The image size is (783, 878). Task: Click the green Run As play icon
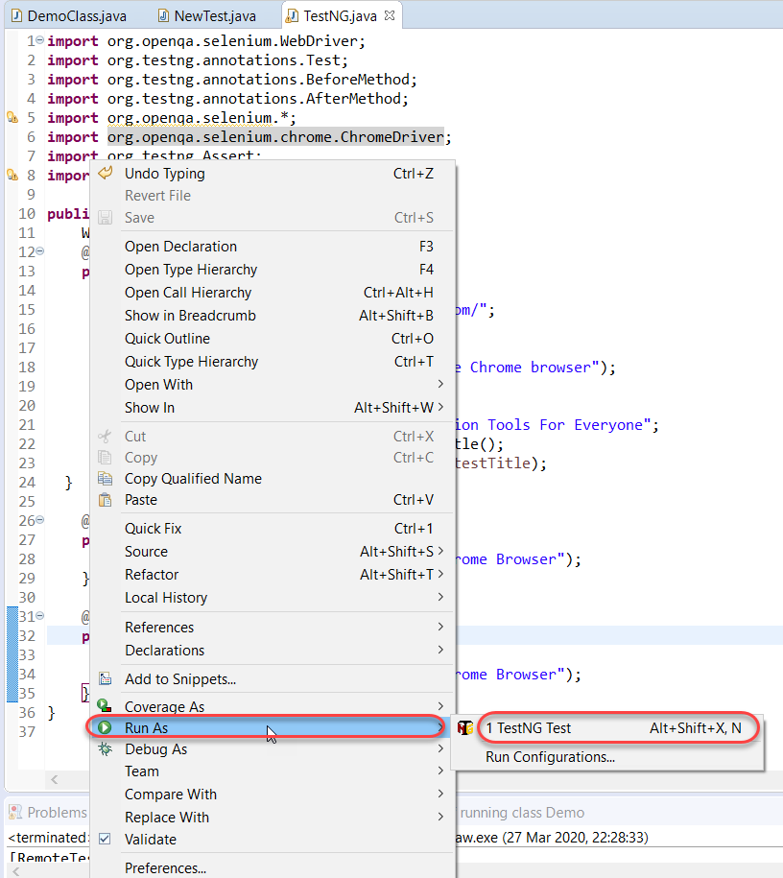tap(105, 727)
